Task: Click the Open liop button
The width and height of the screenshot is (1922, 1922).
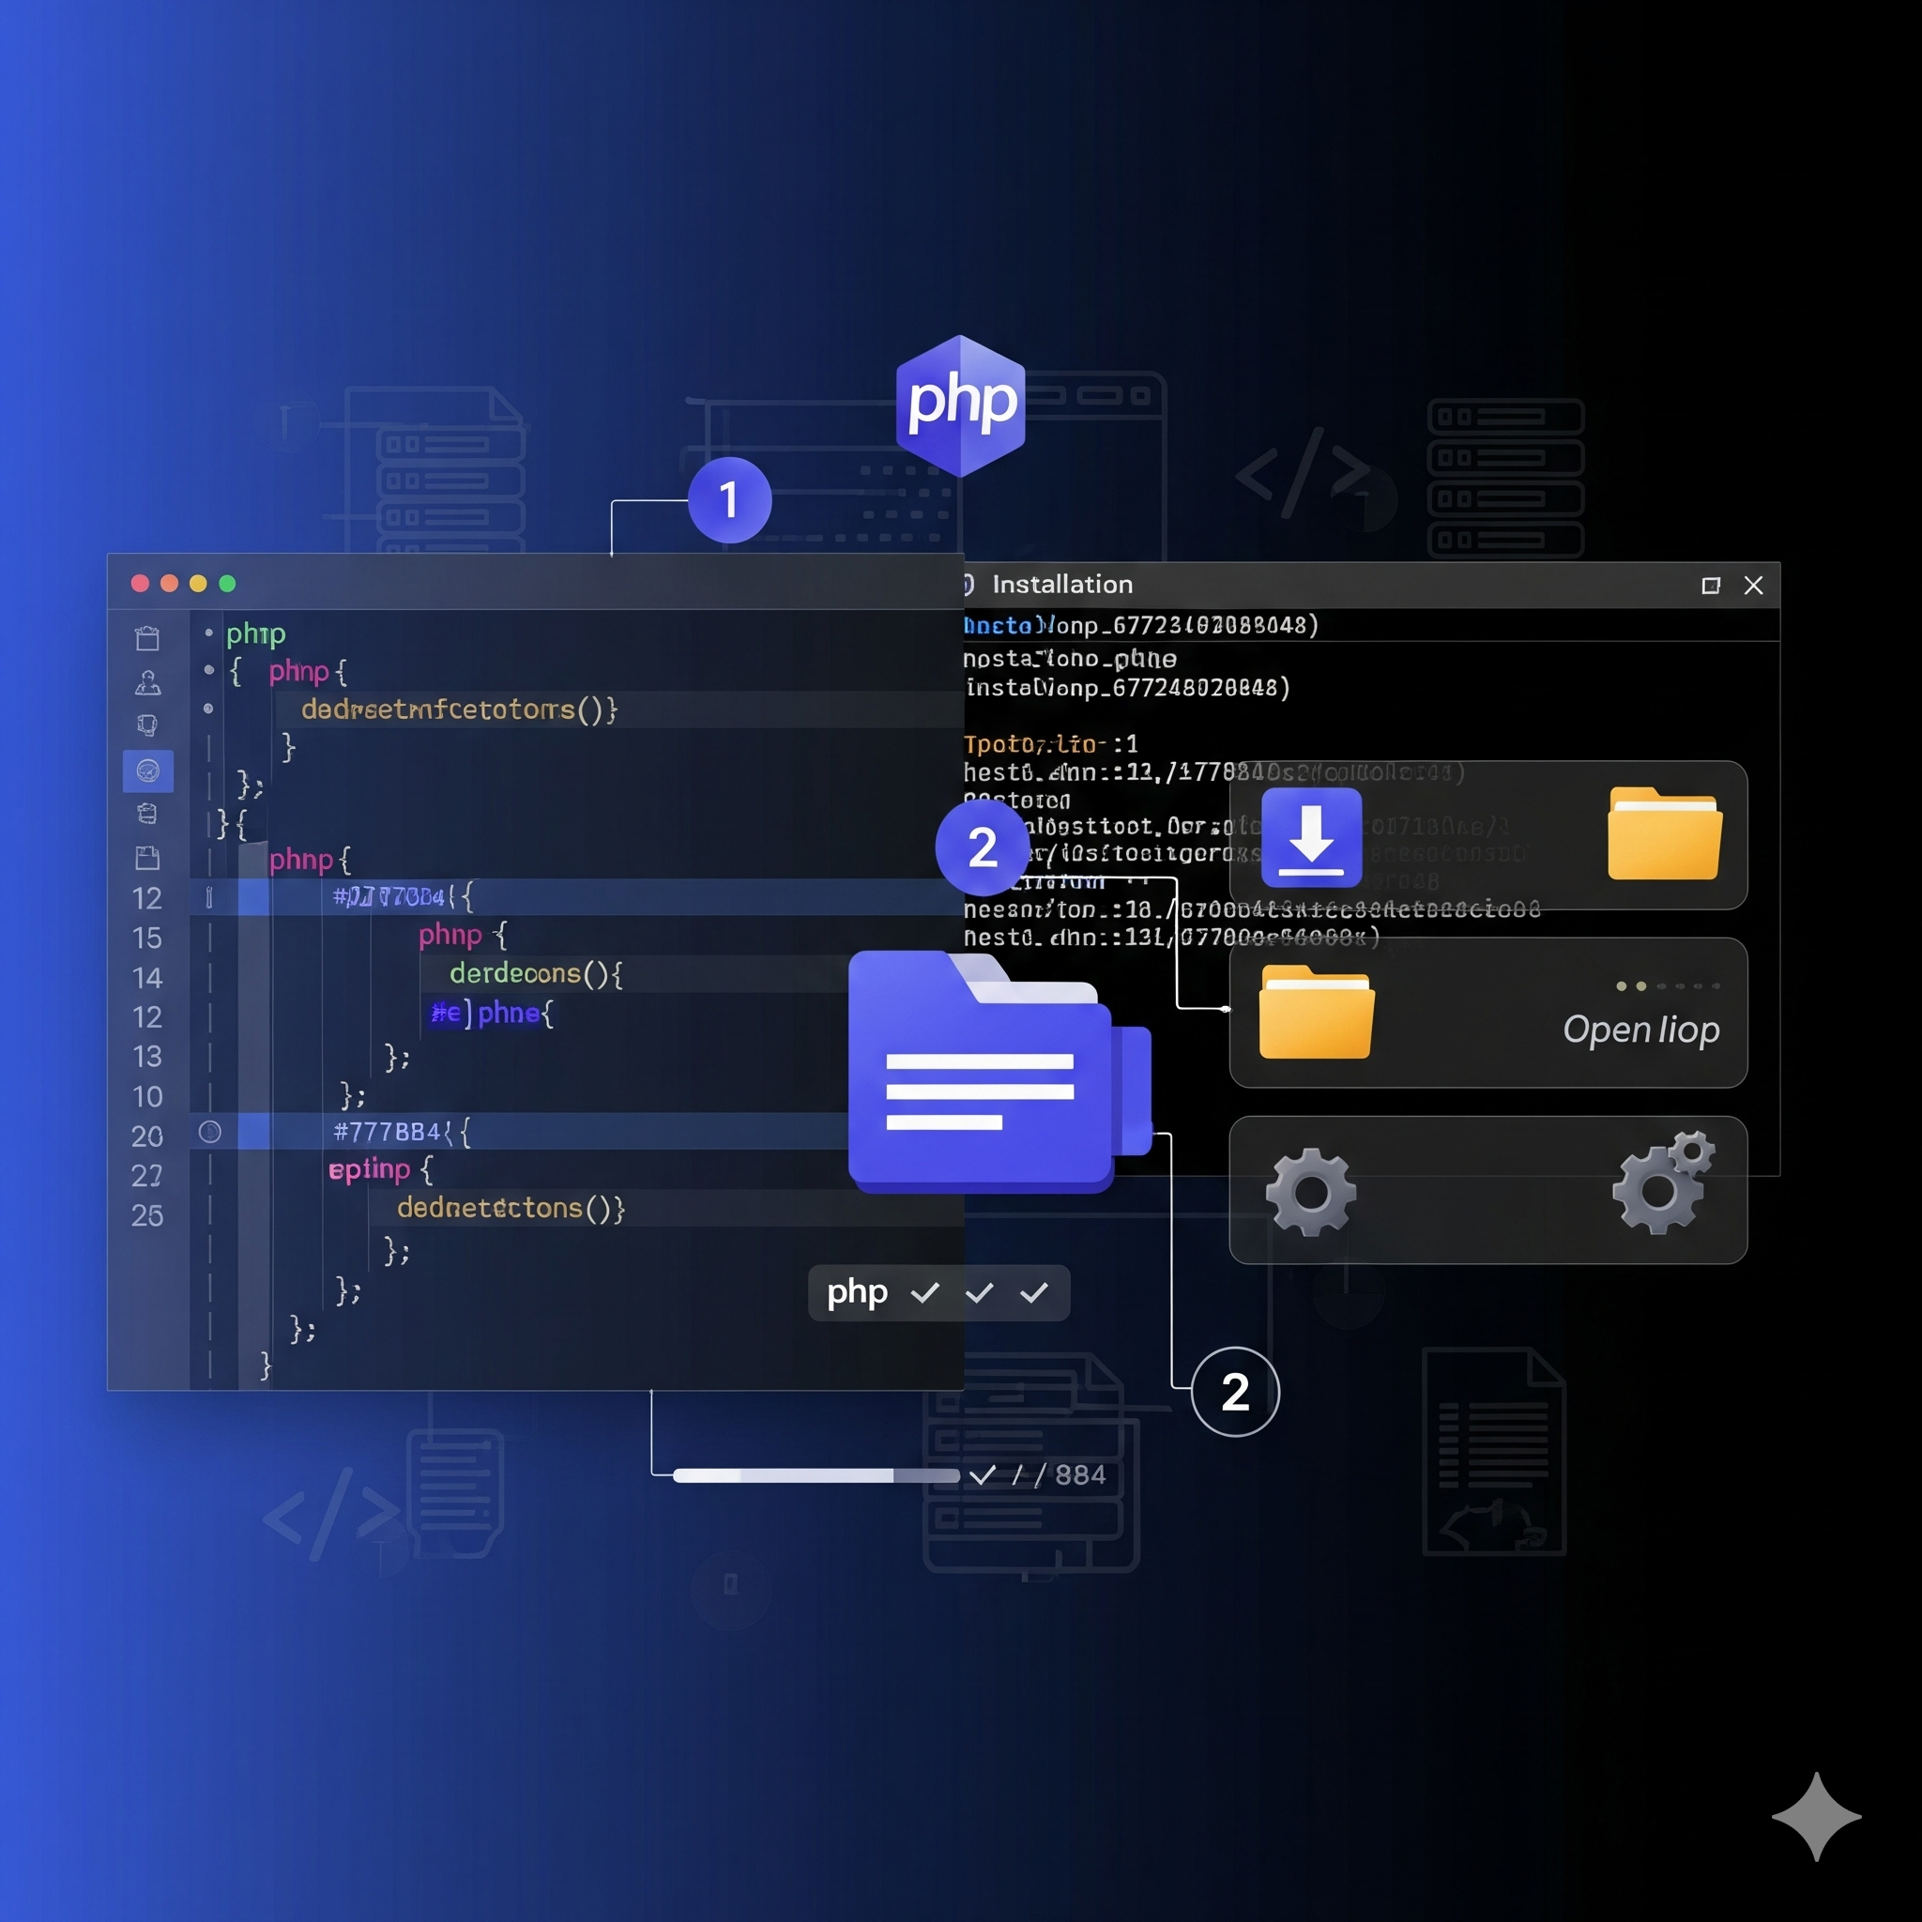Action: [1640, 1030]
